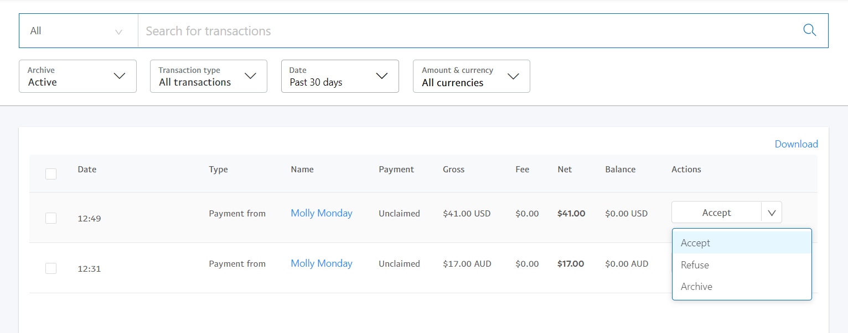Open Molly Monday on the $41.00 USD payment
The width and height of the screenshot is (848, 333).
322,213
